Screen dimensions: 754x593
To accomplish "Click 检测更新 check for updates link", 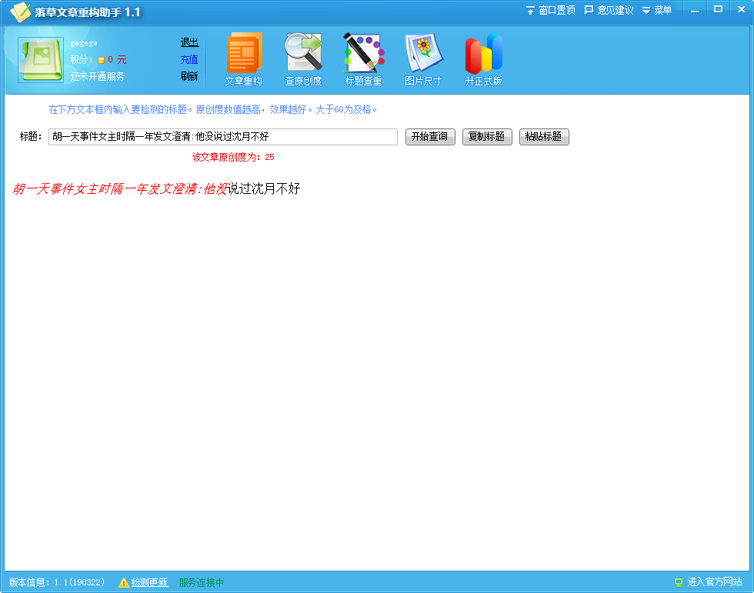I will [149, 582].
